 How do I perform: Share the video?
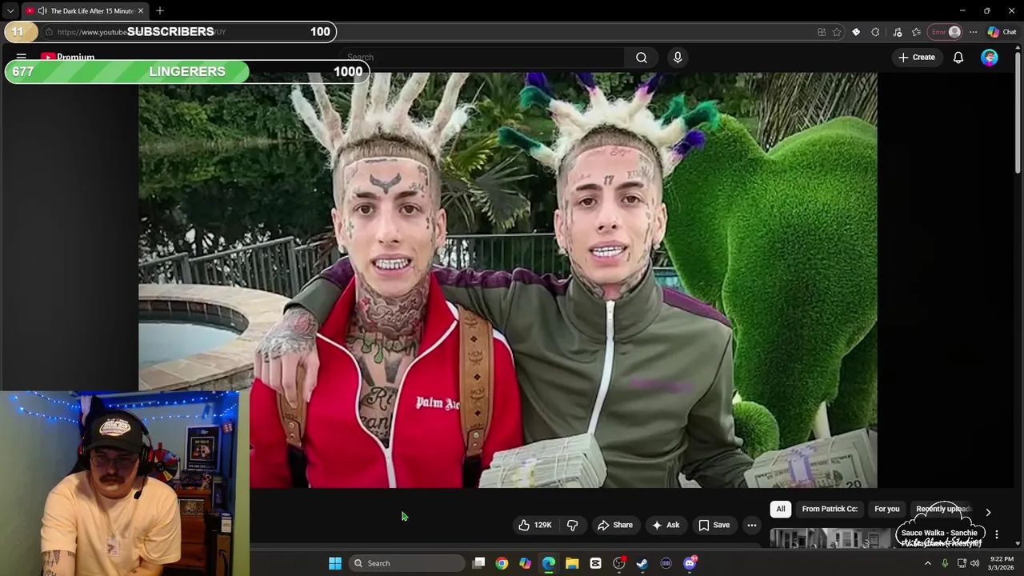[615, 525]
